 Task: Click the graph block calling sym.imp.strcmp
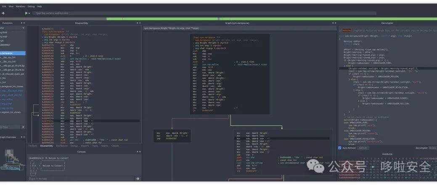tap(283, 152)
